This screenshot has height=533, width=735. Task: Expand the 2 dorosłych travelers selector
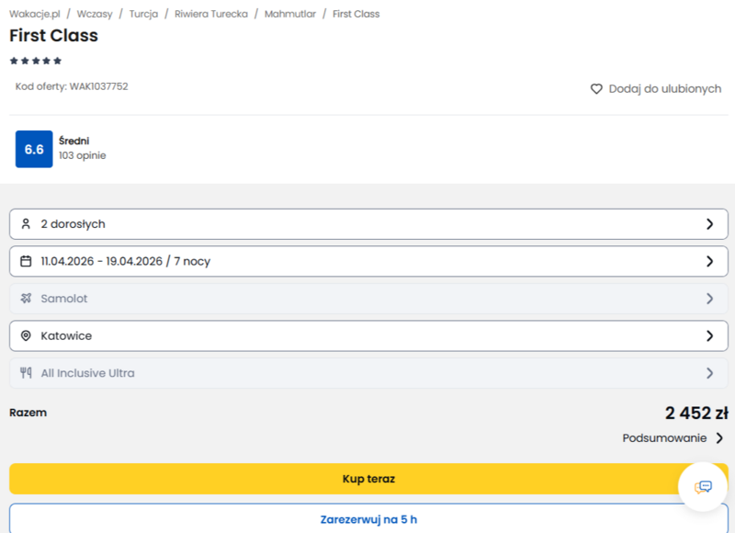(367, 224)
